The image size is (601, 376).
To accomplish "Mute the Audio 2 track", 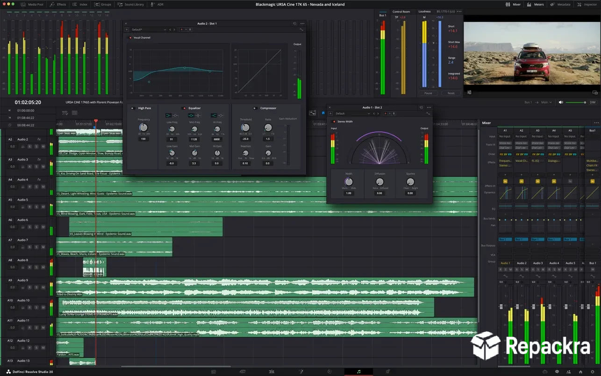I will click(x=43, y=146).
